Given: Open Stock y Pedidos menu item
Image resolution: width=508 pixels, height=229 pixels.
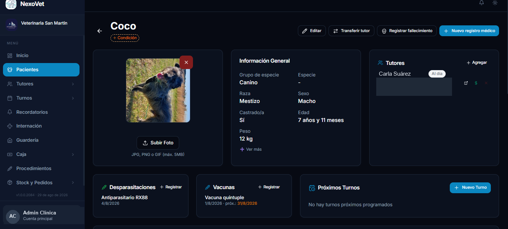Looking at the screenshot, I should pyautogui.click(x=41, y=183).
